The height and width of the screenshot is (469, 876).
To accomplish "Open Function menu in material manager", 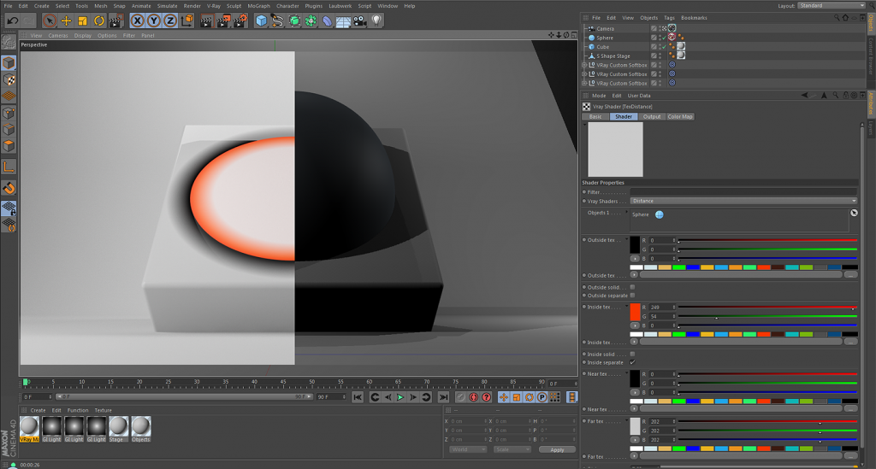I will click(78, 410).
